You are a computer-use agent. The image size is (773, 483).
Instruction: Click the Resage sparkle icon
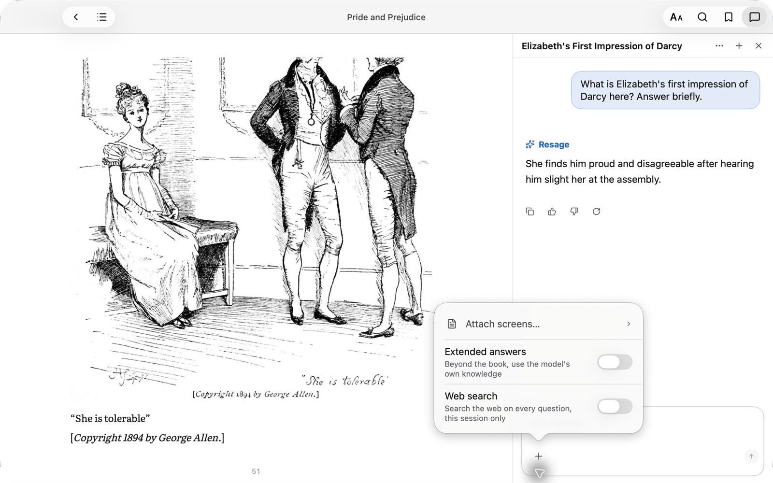click(x=530, y=144)
